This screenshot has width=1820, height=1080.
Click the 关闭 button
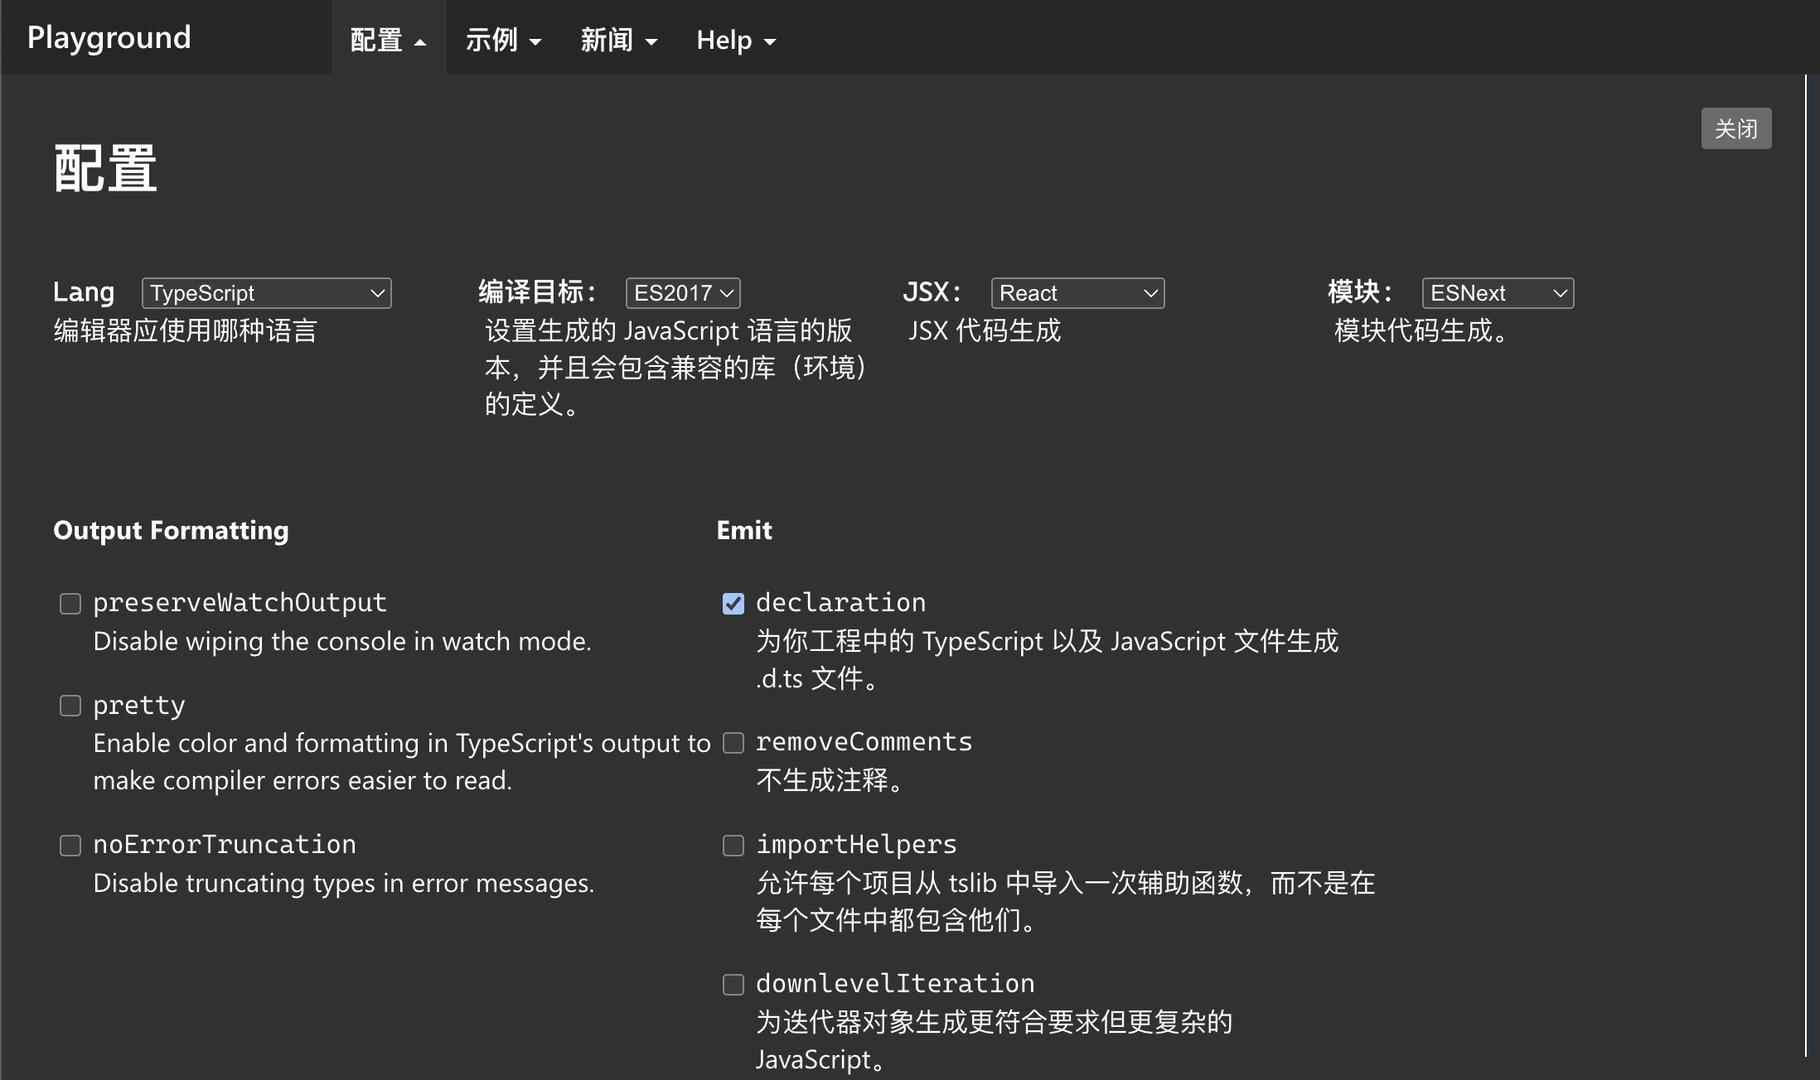[1735, 128]
